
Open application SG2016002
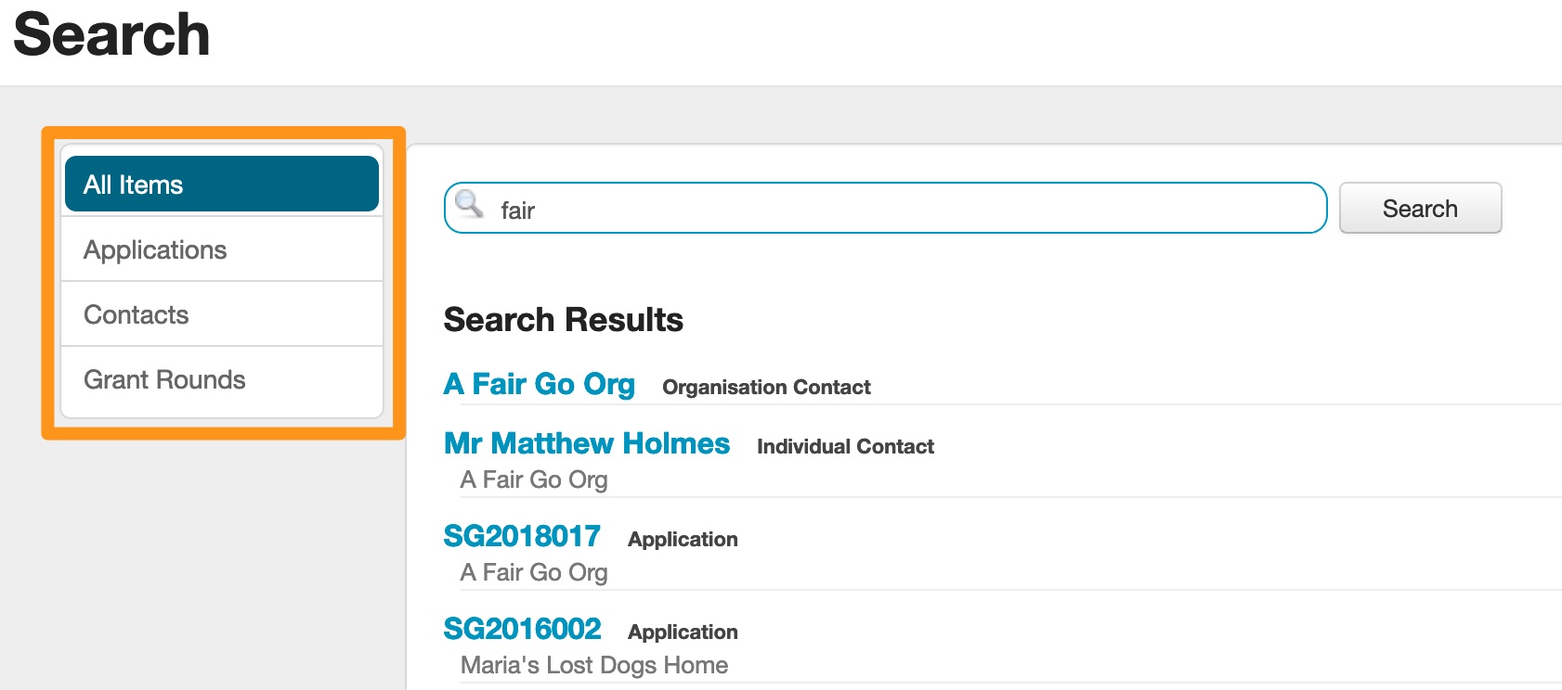(522, 629)
